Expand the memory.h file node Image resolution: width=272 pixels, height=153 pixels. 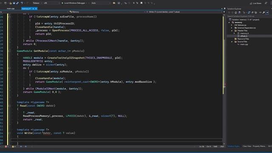tap(234, 33)
